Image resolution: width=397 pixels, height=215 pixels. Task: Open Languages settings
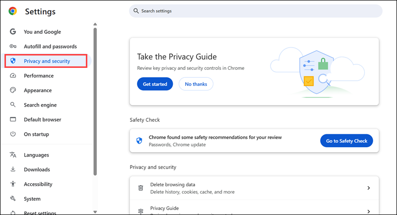point(36,155)
